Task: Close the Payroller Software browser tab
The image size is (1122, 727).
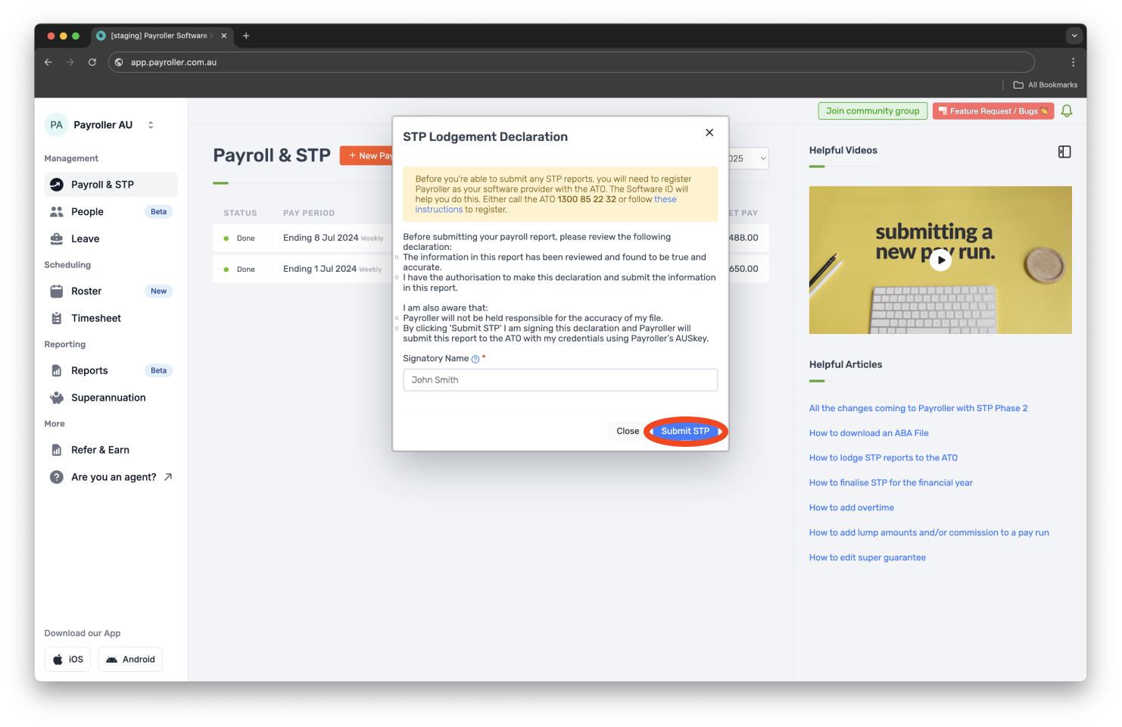Action: click(x=224, y=36)
